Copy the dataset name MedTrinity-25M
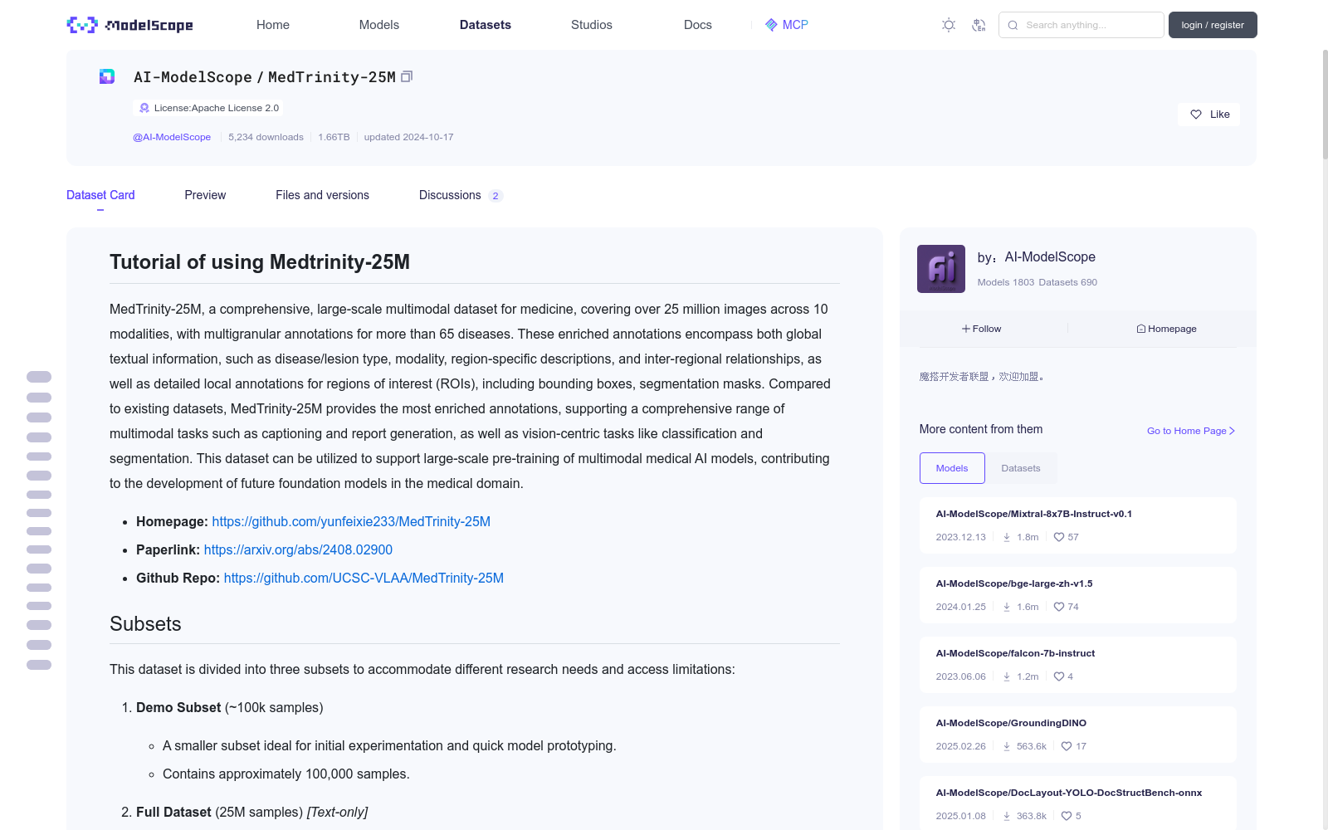Image resolution: width=1328 pixels, height=830 pixels. [x=407, y=76]
